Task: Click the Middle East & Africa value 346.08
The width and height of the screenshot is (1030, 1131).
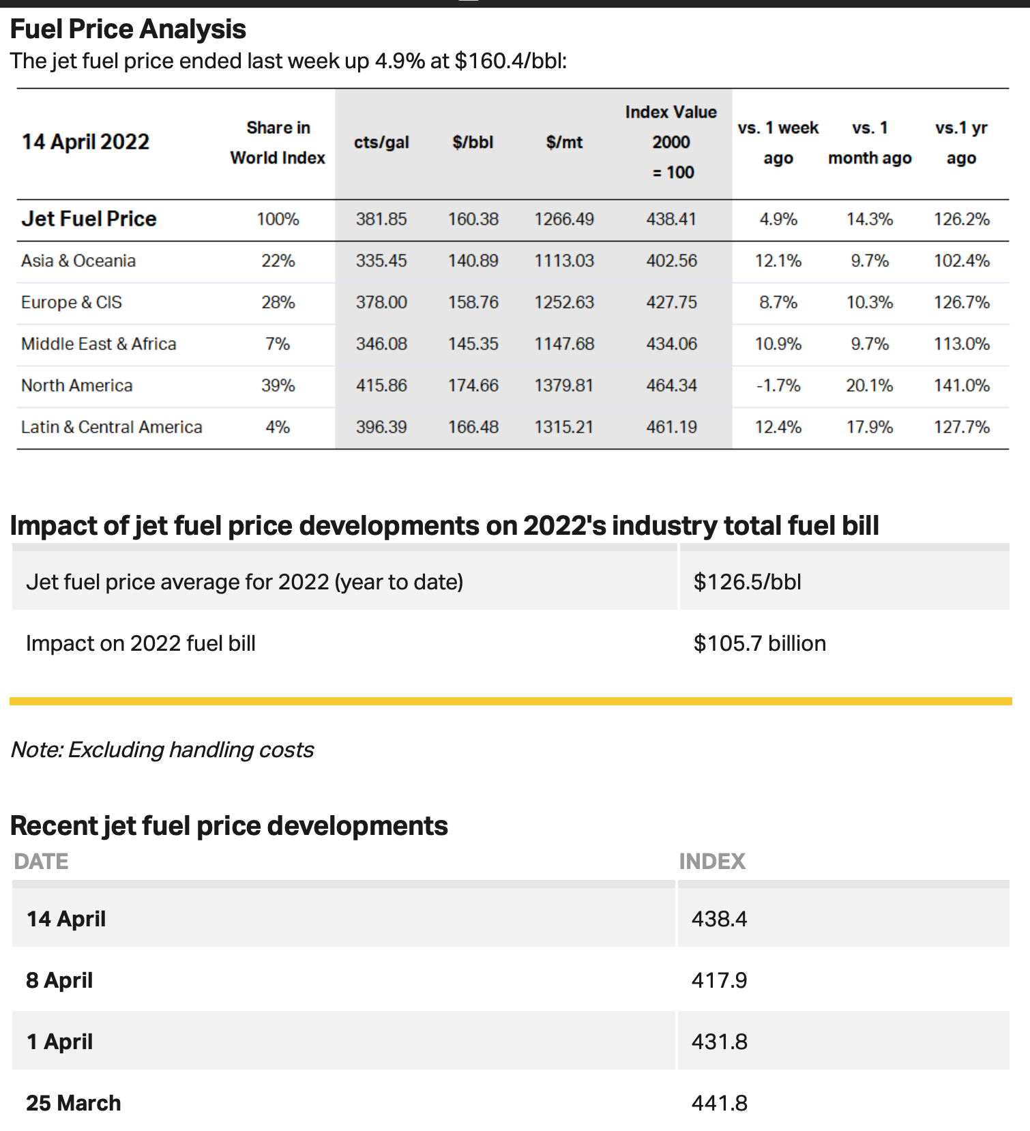Action: tap(381, 344)
